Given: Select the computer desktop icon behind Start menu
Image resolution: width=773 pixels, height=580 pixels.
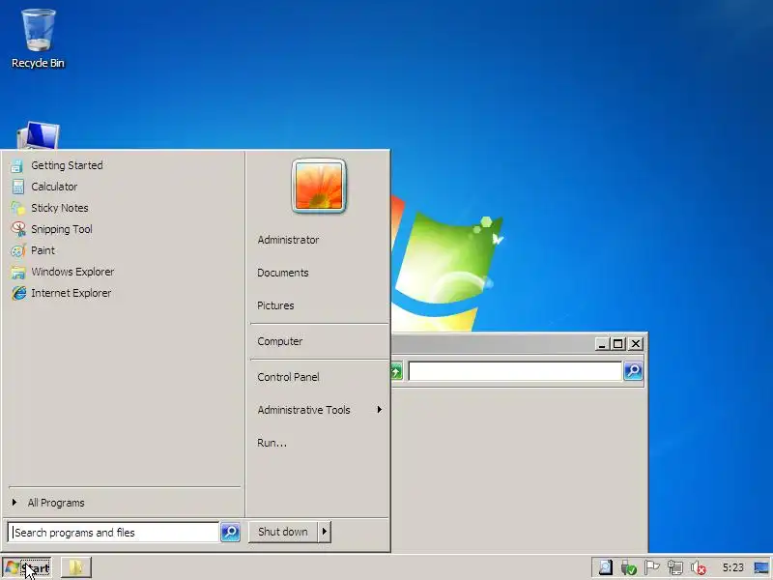Looking at the screenshot, I should 39,135.
